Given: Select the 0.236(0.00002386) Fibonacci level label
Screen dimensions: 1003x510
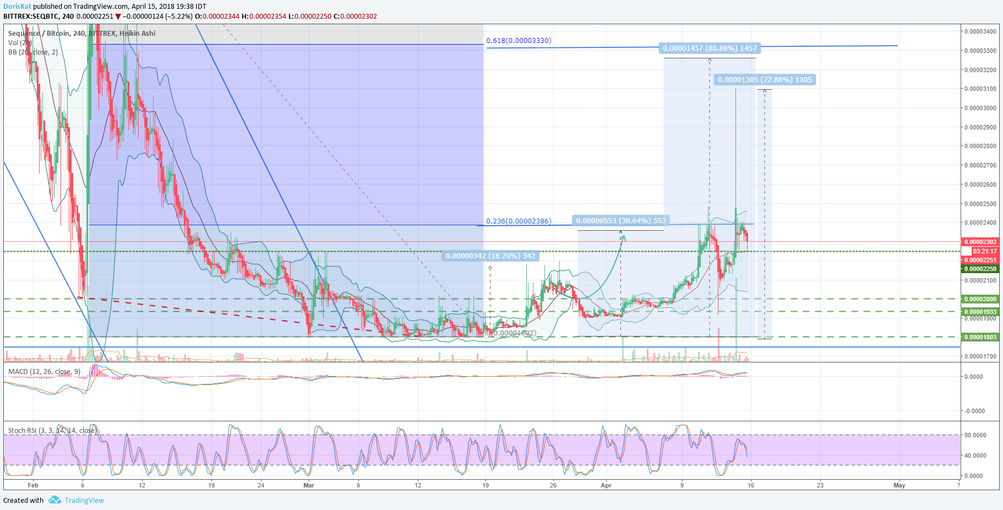Looking at the screenshot, I should coord(519,221).
